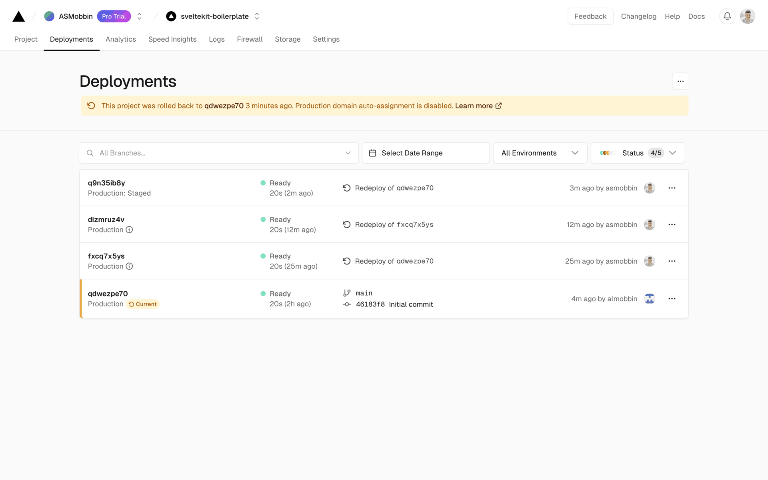Open the Feedback button

pos(590,16)
